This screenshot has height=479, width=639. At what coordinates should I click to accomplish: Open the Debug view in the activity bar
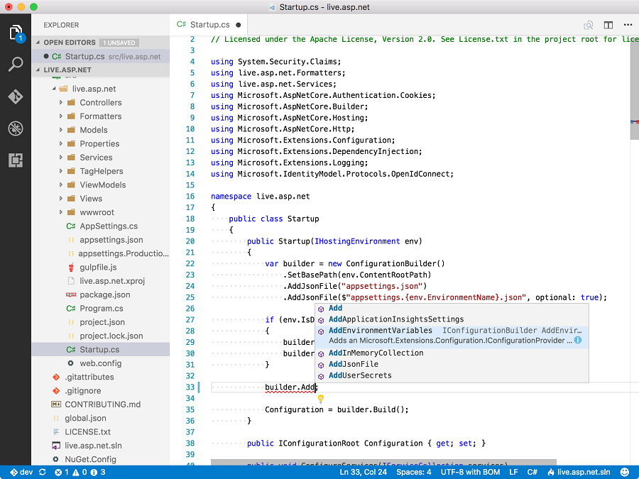[16, 128]
